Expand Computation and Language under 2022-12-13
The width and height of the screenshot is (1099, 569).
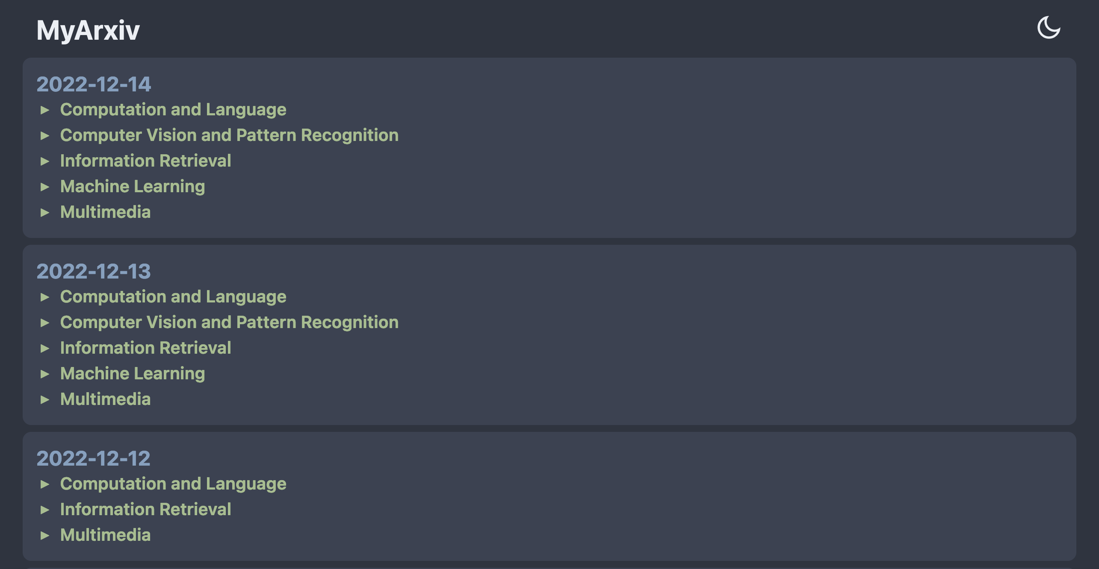[x=173, y=297]
